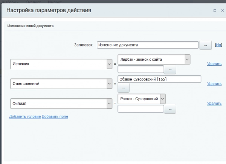Click the Обзвон Суворовский [165] input field
Image resolution: width=226 pixels, height=164 pixels.
(159, 79)
